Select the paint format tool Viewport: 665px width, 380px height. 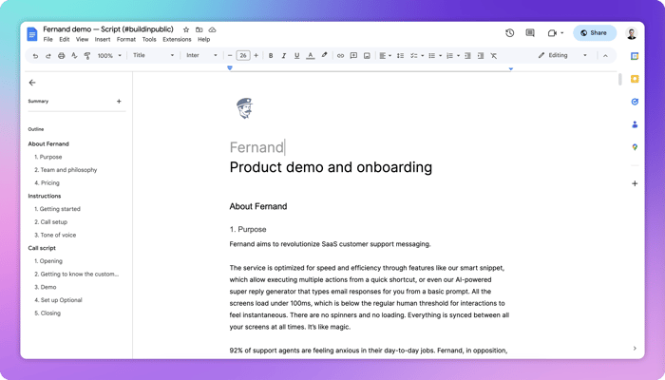(x=87, y=55)
